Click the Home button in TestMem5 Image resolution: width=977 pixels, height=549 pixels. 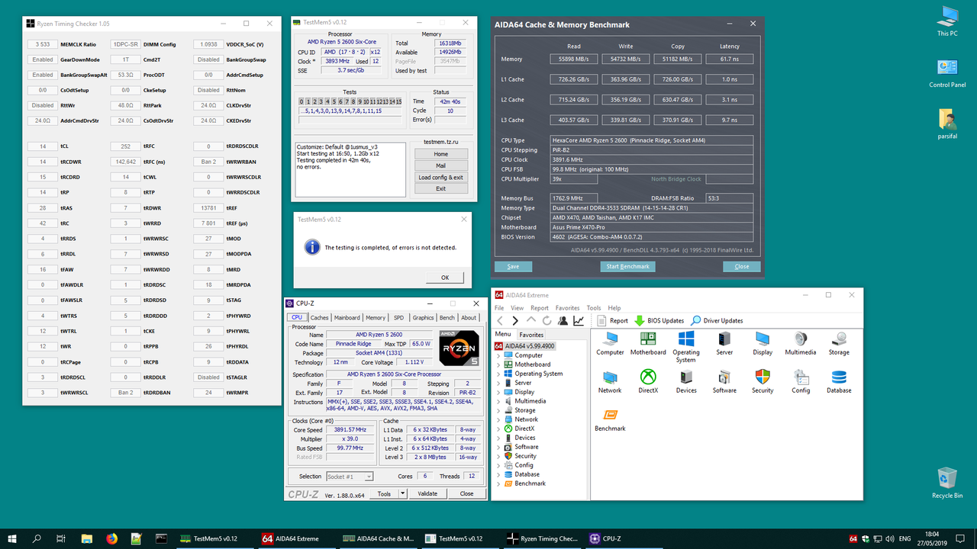[x=440, y=154]
